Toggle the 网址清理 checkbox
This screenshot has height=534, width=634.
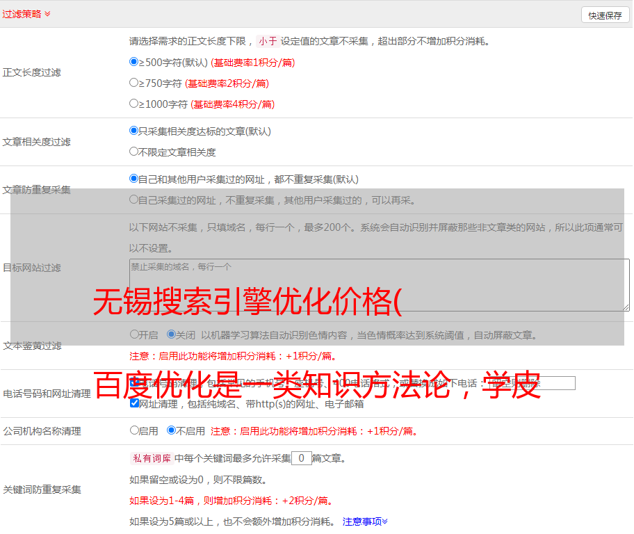(x=135, y=403)
